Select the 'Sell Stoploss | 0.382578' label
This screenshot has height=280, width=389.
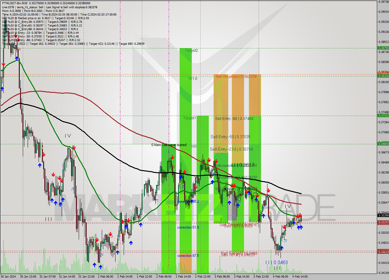236,77
